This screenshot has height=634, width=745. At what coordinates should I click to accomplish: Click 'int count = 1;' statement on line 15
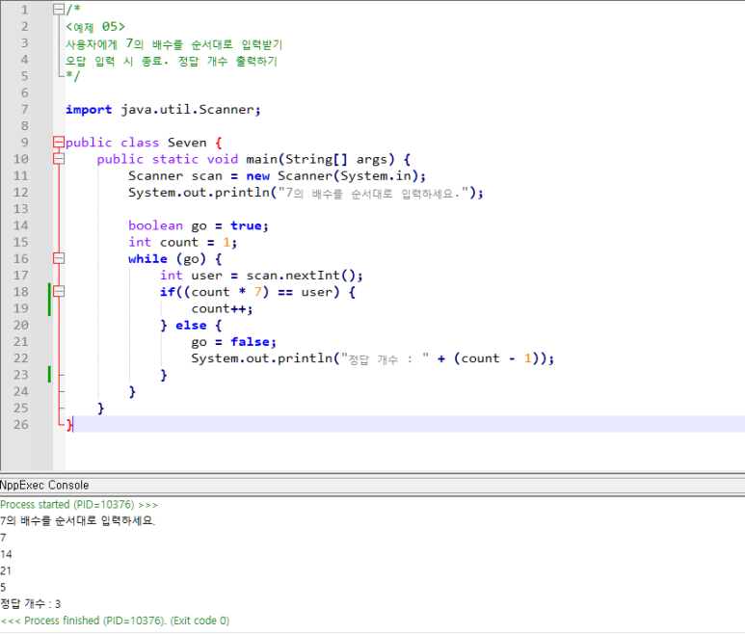[x=183, y=242]
